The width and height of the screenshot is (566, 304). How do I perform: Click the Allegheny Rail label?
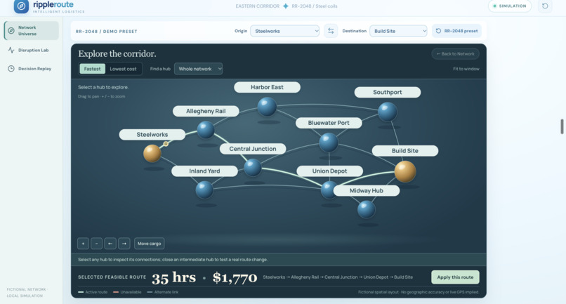click(x=206, y=111)
